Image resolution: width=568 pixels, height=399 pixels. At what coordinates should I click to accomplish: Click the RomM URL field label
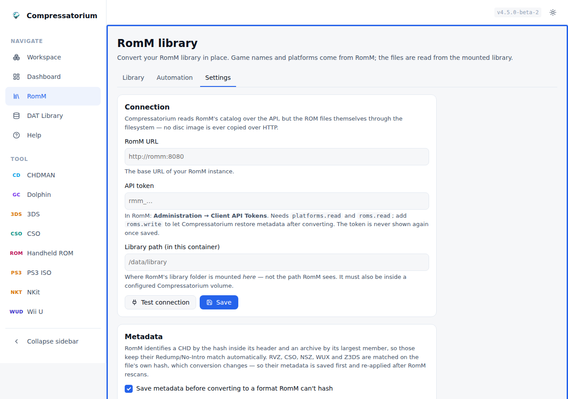[142, 141]
